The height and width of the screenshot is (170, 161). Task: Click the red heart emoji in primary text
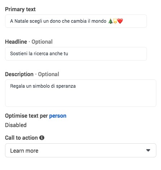pos(120,21)
